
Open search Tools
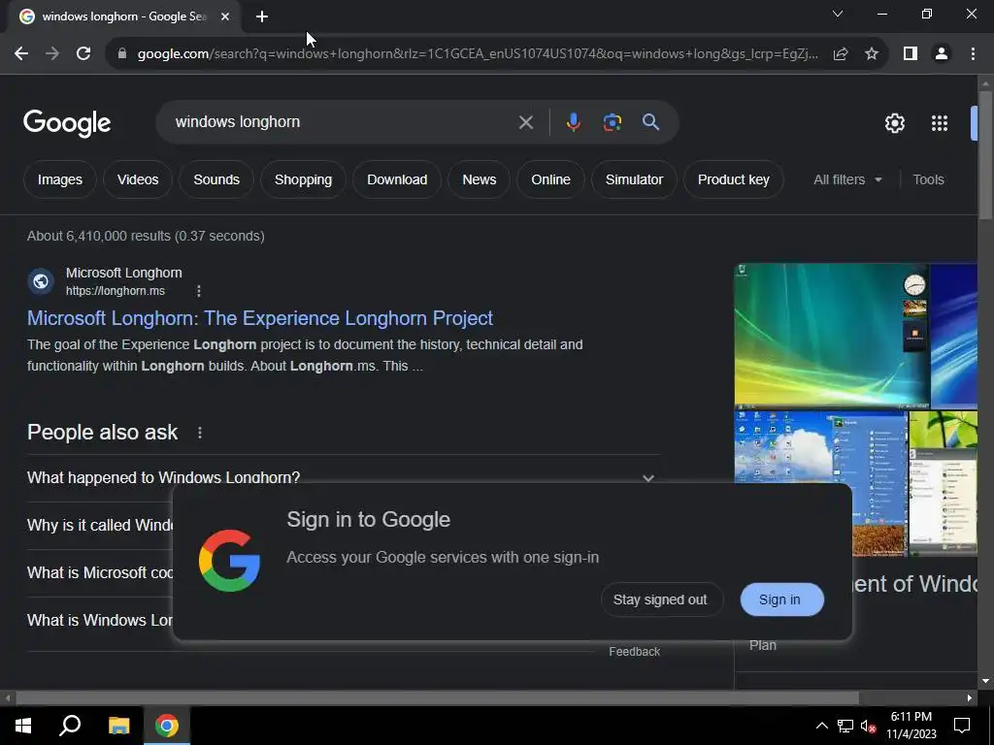pos(928,179)
